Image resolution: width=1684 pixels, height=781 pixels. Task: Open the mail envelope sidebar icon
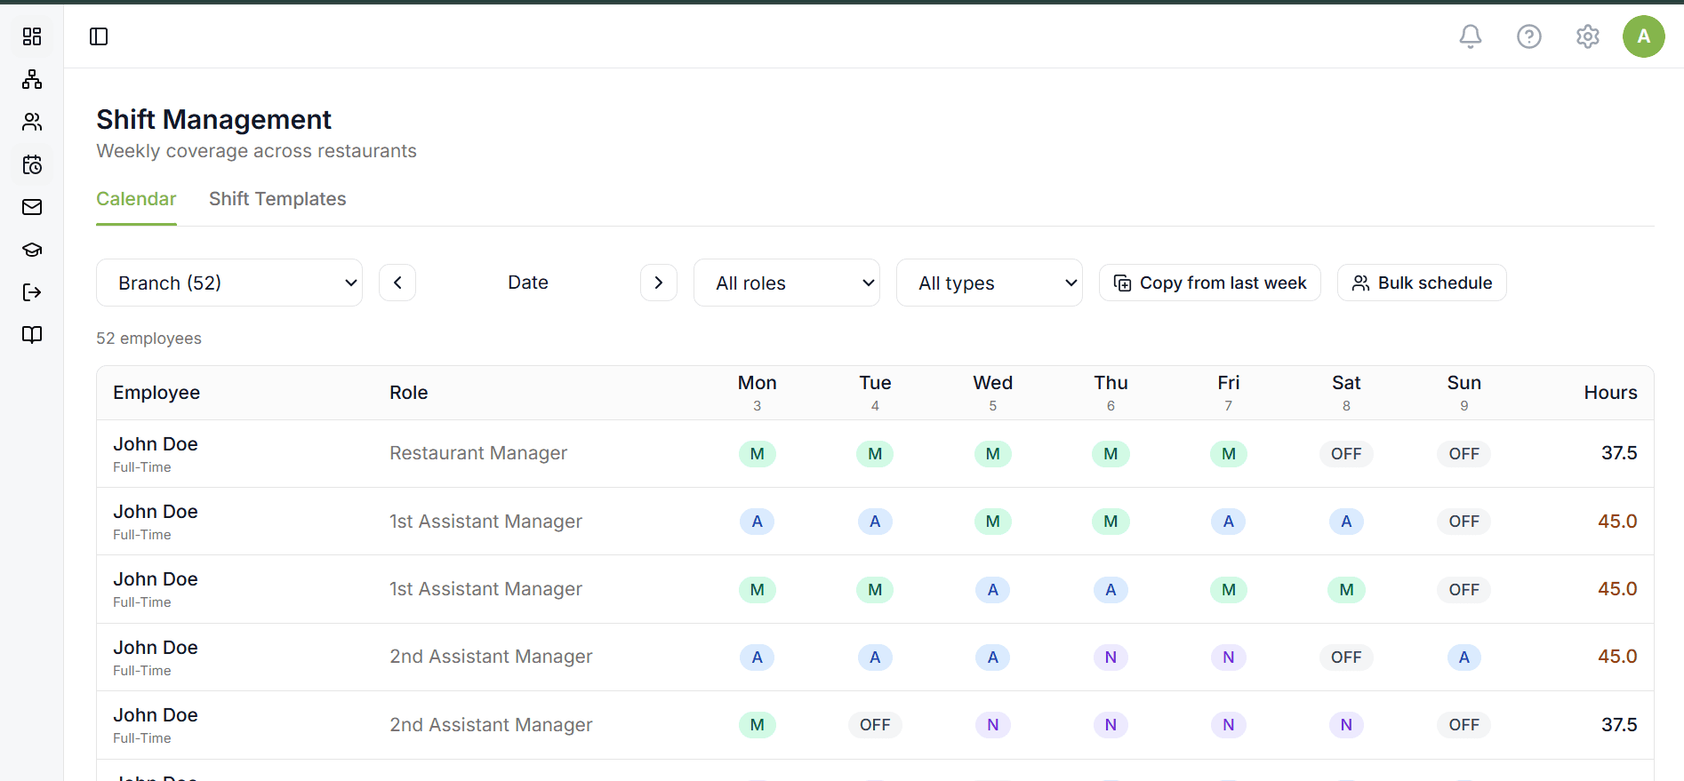(32, 207)
